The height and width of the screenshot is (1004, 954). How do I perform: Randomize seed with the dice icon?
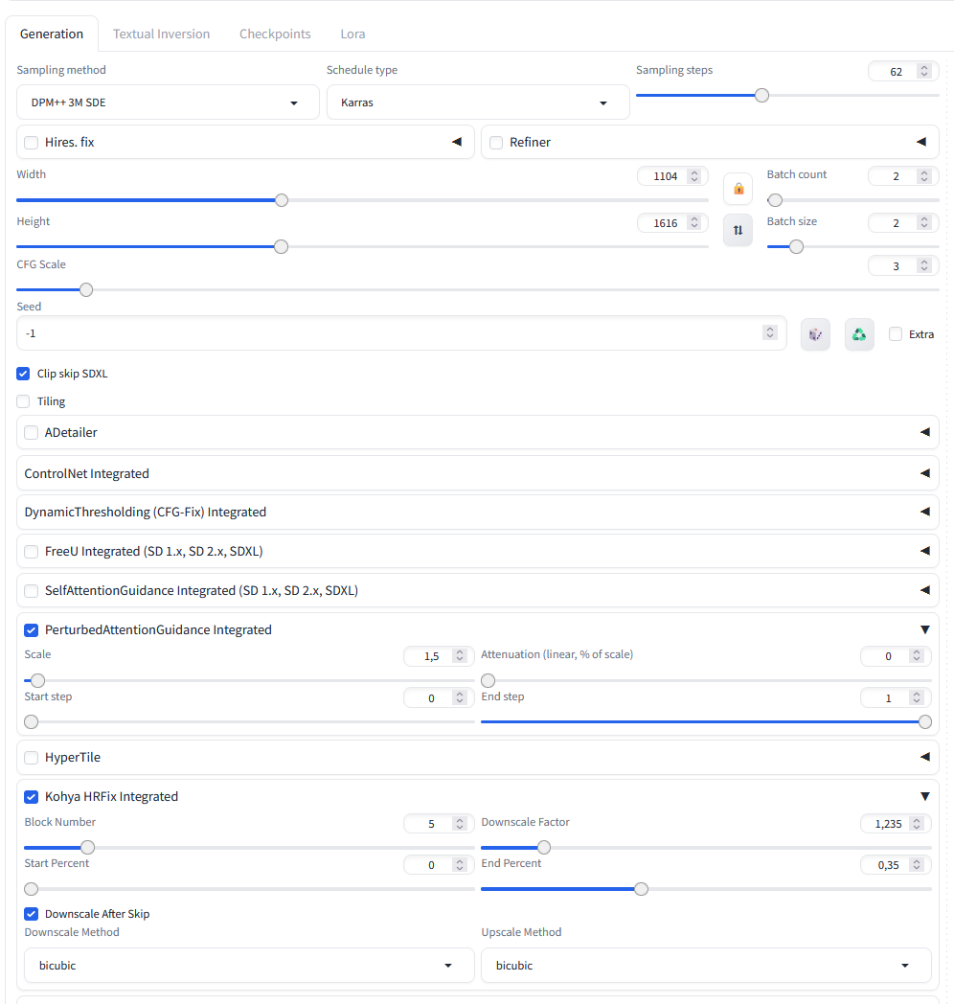click(x=816, y=334)
